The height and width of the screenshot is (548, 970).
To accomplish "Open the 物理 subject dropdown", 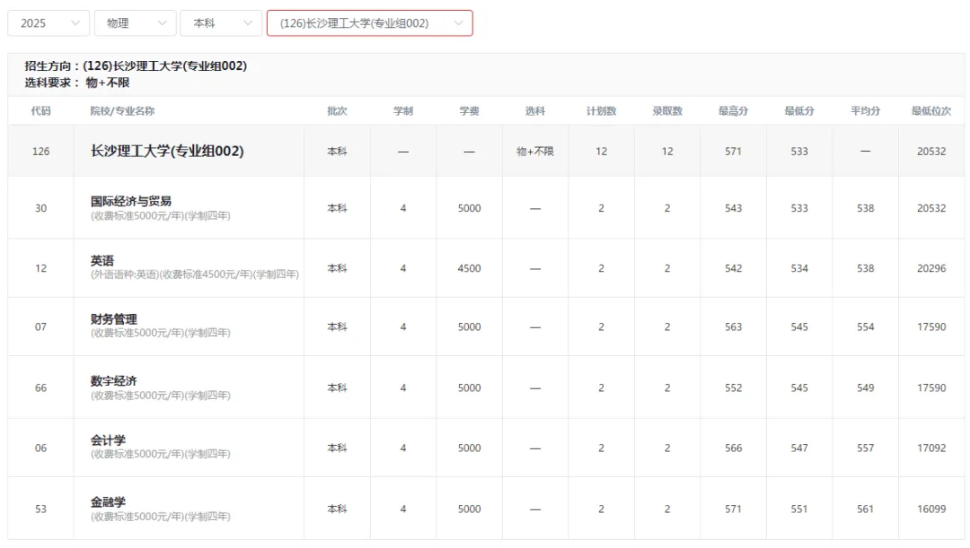I will (x=135, y=22).
